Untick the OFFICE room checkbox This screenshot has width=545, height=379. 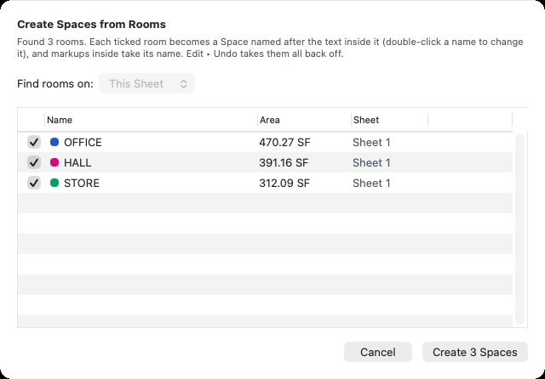[x=34, y=142]
